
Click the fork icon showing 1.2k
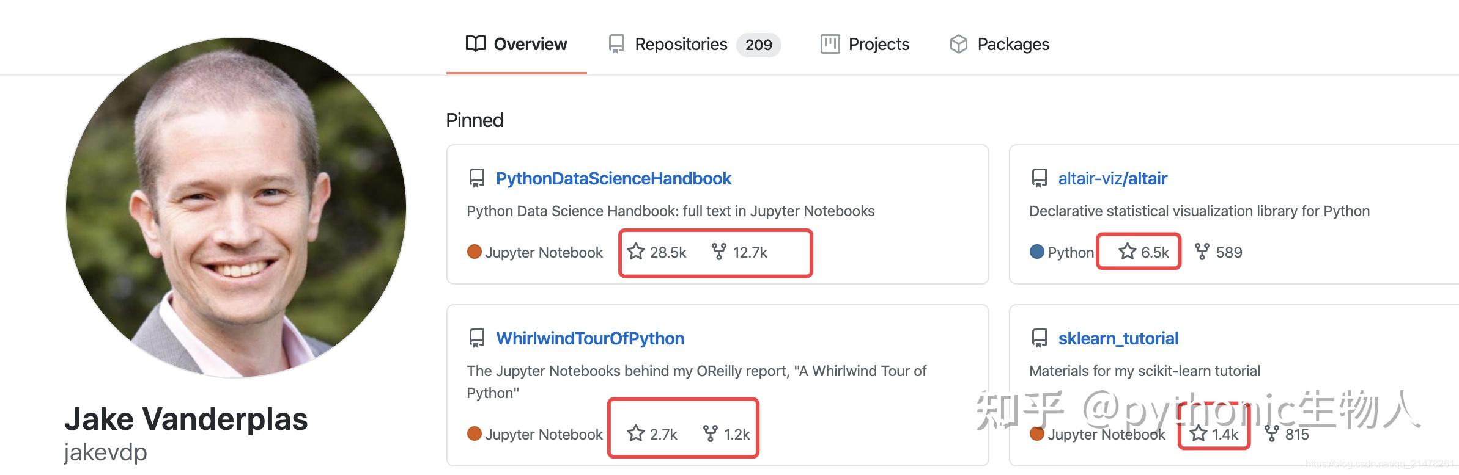coord(710,433)
